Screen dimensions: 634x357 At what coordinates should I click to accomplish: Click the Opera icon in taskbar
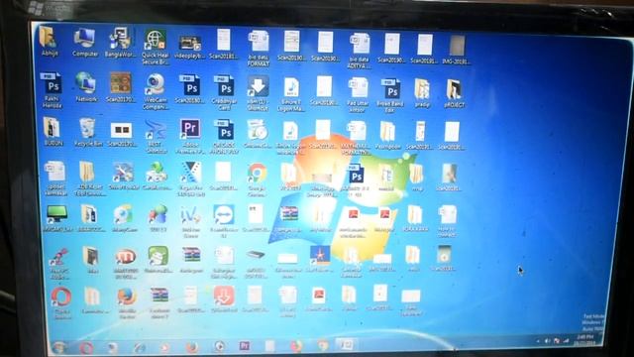point(86,348)
